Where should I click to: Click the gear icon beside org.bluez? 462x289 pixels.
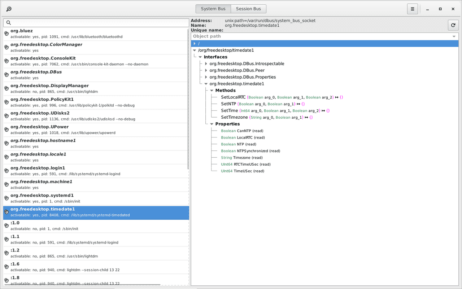tap(6, 34)
